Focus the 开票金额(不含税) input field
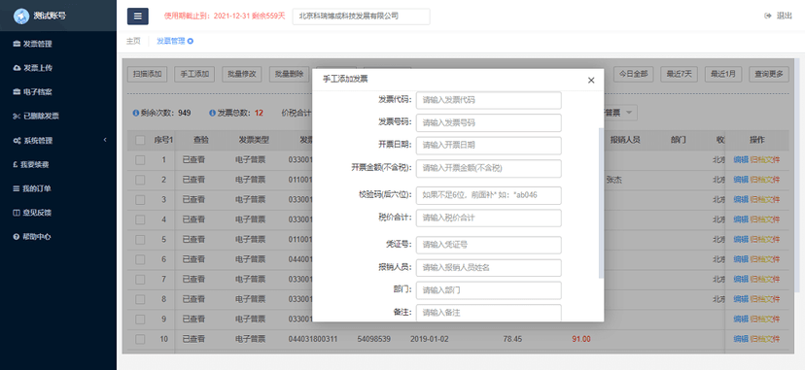This screenshot has width=805, height=370. (x=489, y=168)
